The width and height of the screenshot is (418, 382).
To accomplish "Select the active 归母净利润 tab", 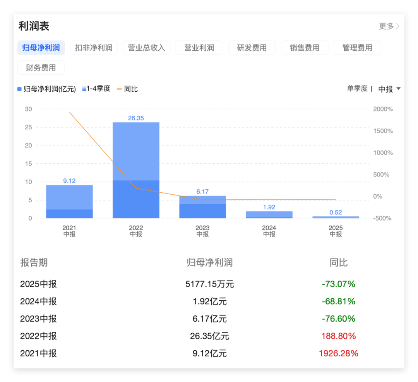I will pyautogui.click(x=41, y=48).
